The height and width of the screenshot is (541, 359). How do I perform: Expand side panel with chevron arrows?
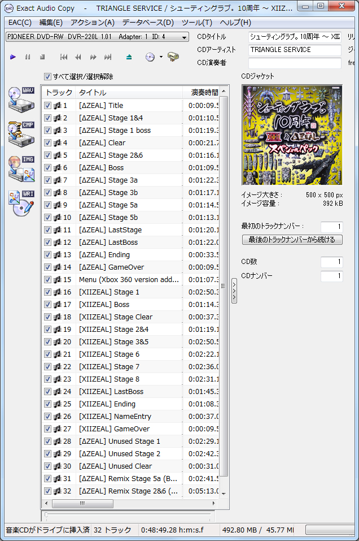tap(234, 291)
